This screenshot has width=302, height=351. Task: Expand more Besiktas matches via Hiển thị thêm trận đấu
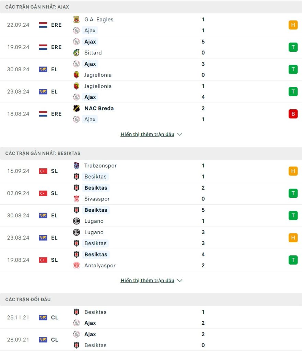click(x=148, y=280)
